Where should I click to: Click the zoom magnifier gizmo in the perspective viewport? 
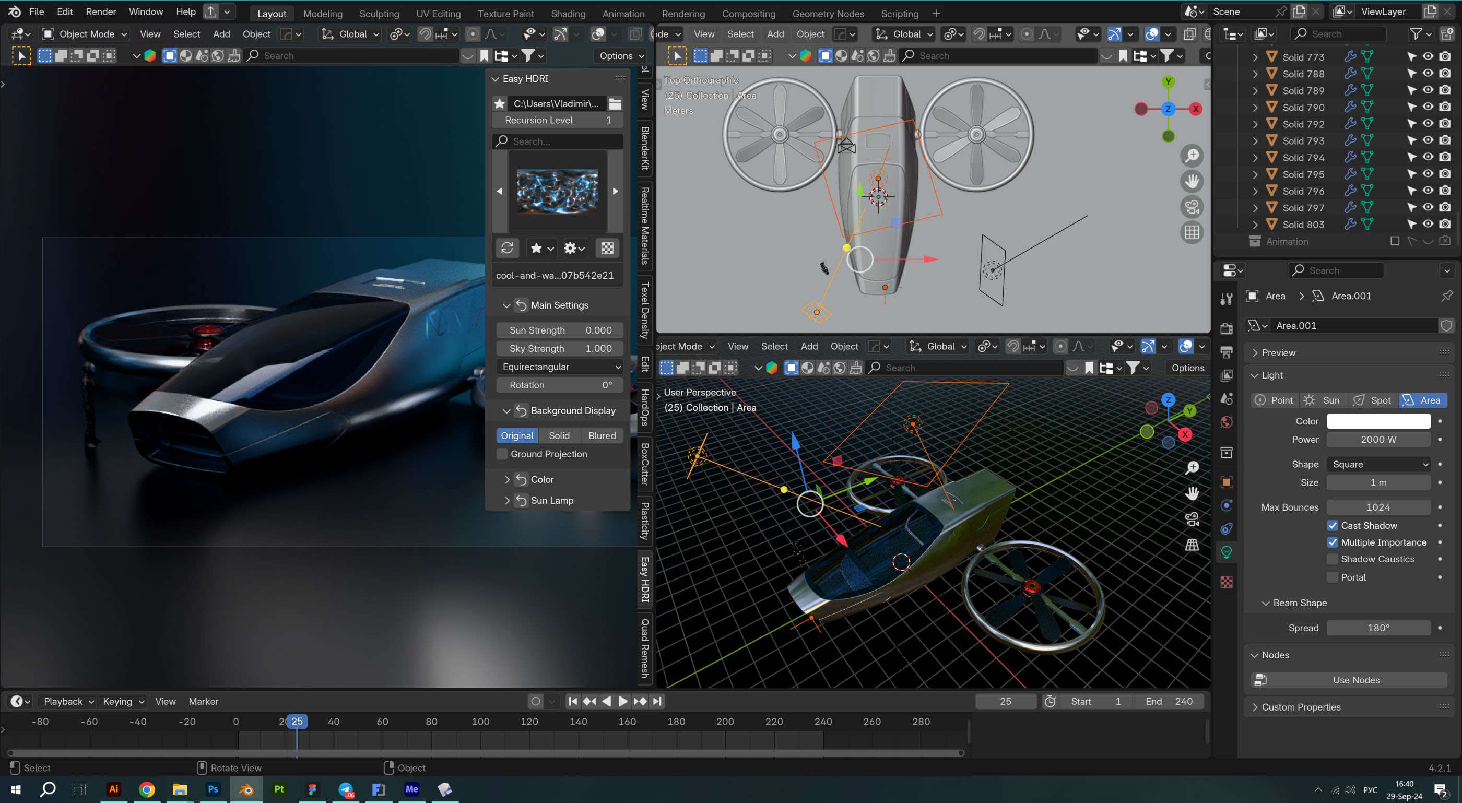1192,468
